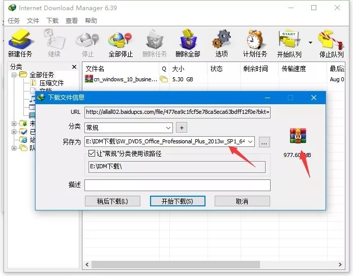Click the E:\IDM下载\ path field
The height and width of the screenshot is (276, 353).
pos(177,167)
